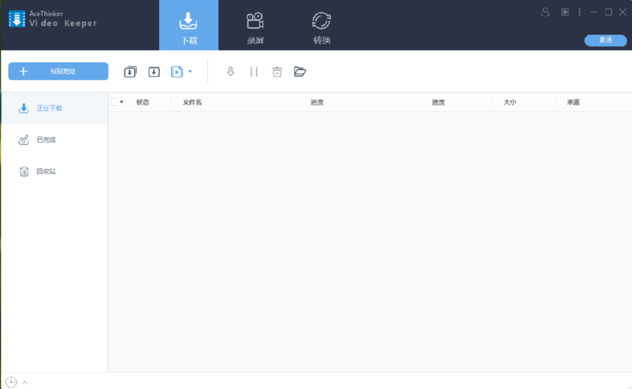Viewport: 632px width, 389px height.
Task: Close the Video Keeper window
Action: pos(623,12)
